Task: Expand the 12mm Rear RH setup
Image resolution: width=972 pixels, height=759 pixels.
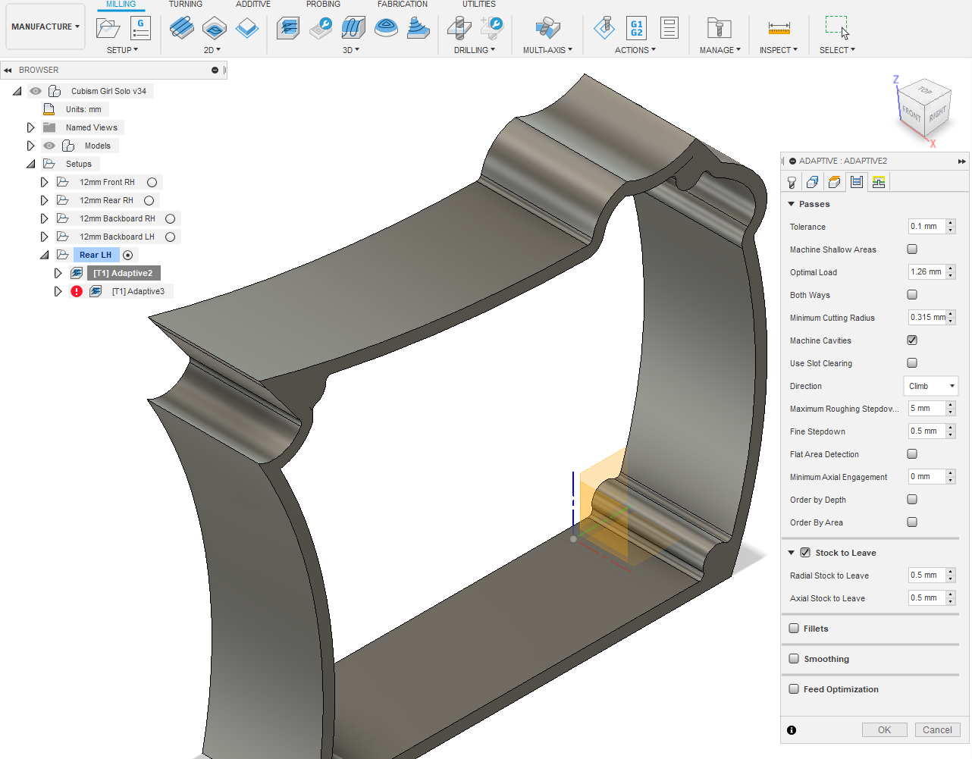Action: [x=44, y=200]
